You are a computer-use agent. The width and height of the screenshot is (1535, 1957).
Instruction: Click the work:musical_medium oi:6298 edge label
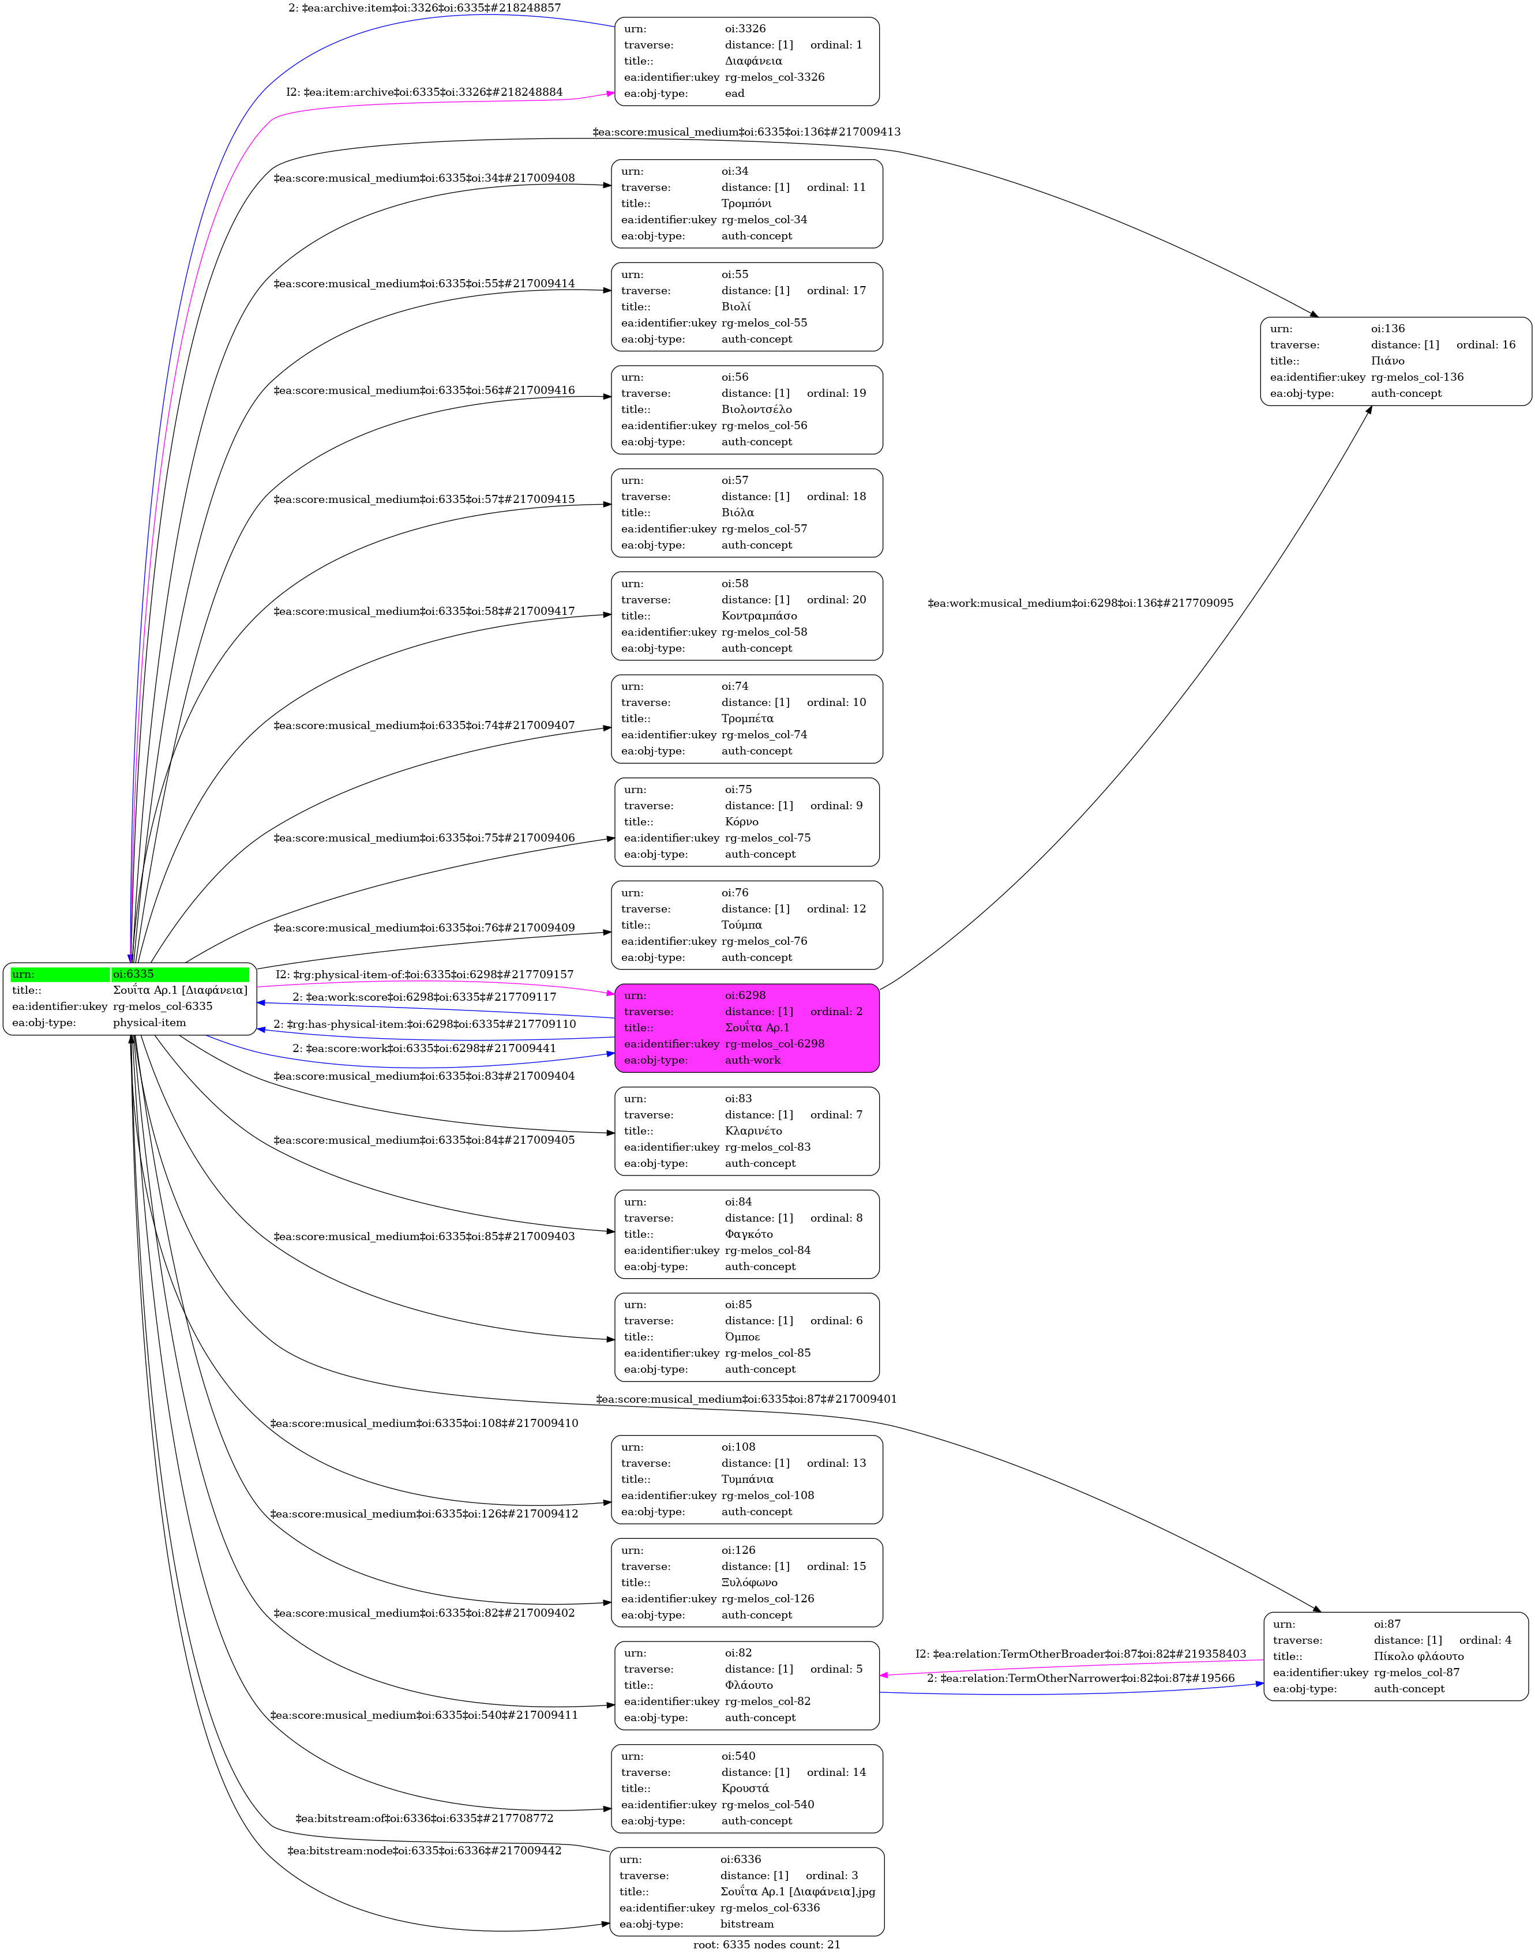[1080, 603]
